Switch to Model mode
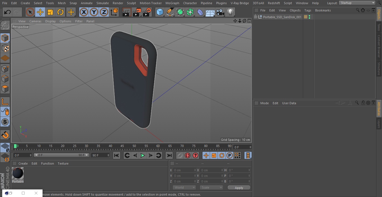Viewport: 382px width, 197px height. [5, 38]
